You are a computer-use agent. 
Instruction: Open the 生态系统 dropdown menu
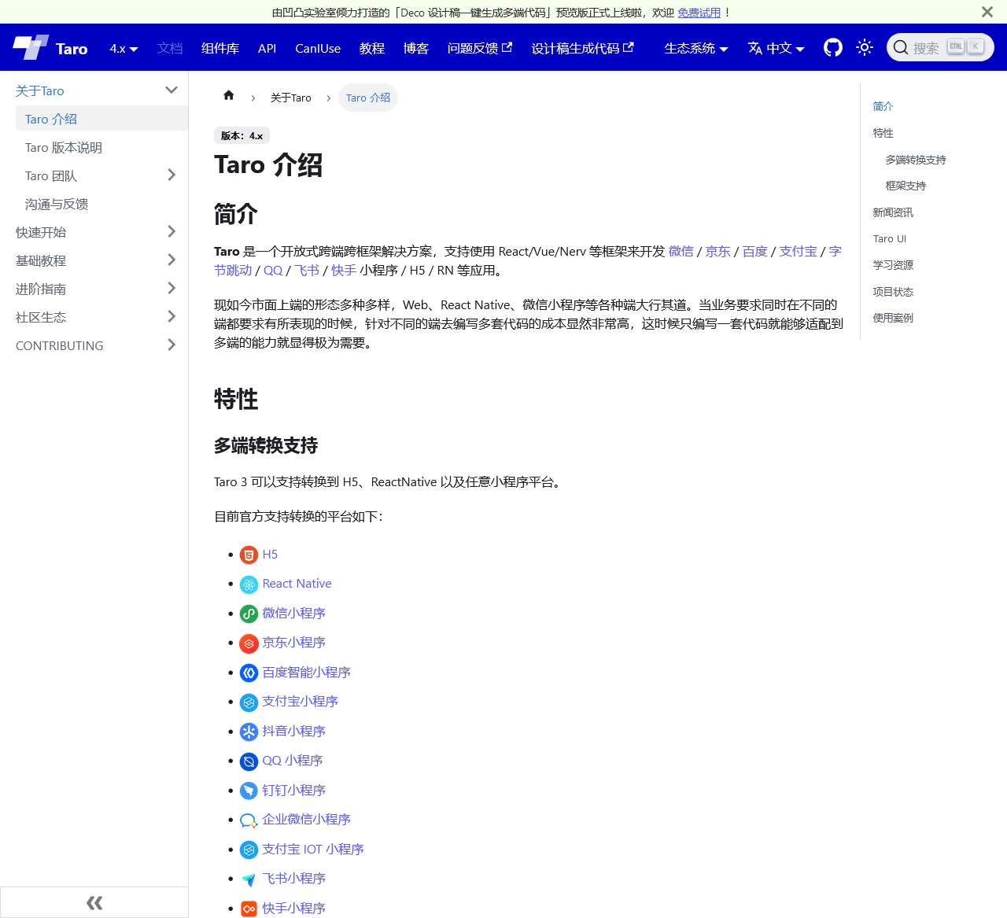tap(696, 48)
